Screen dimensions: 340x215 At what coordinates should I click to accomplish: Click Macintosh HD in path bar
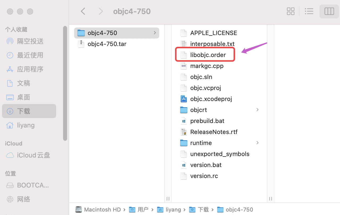(x=98, y=210)
